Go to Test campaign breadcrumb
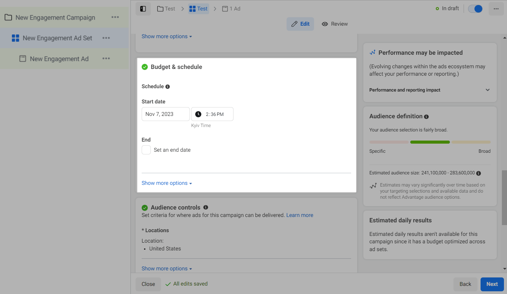507x294 pixels. coord(166,9)
